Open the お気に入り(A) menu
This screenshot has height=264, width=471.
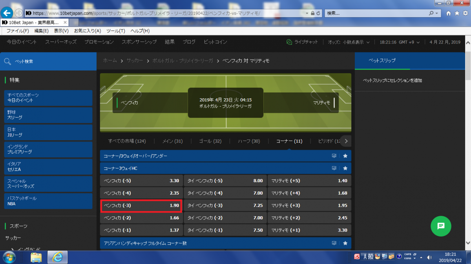87,31
